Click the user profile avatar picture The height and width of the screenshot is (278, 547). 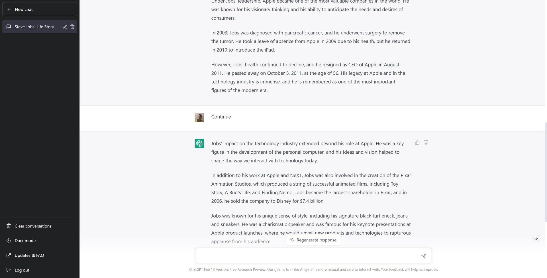(199, 117)
